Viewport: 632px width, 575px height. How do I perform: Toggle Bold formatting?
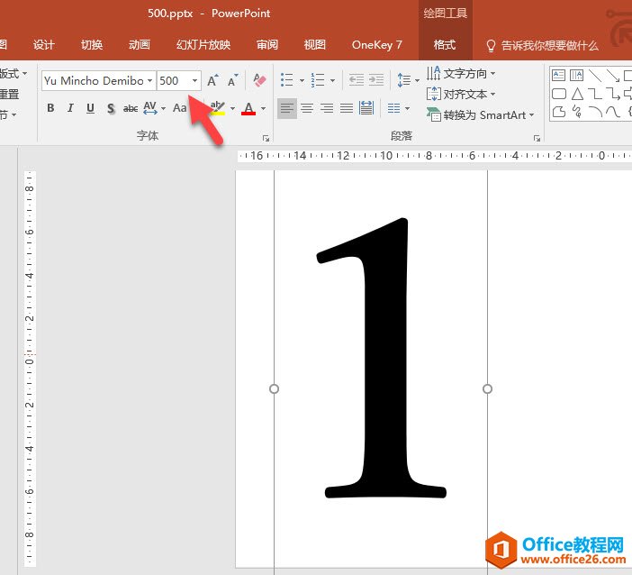click(50, 109)
